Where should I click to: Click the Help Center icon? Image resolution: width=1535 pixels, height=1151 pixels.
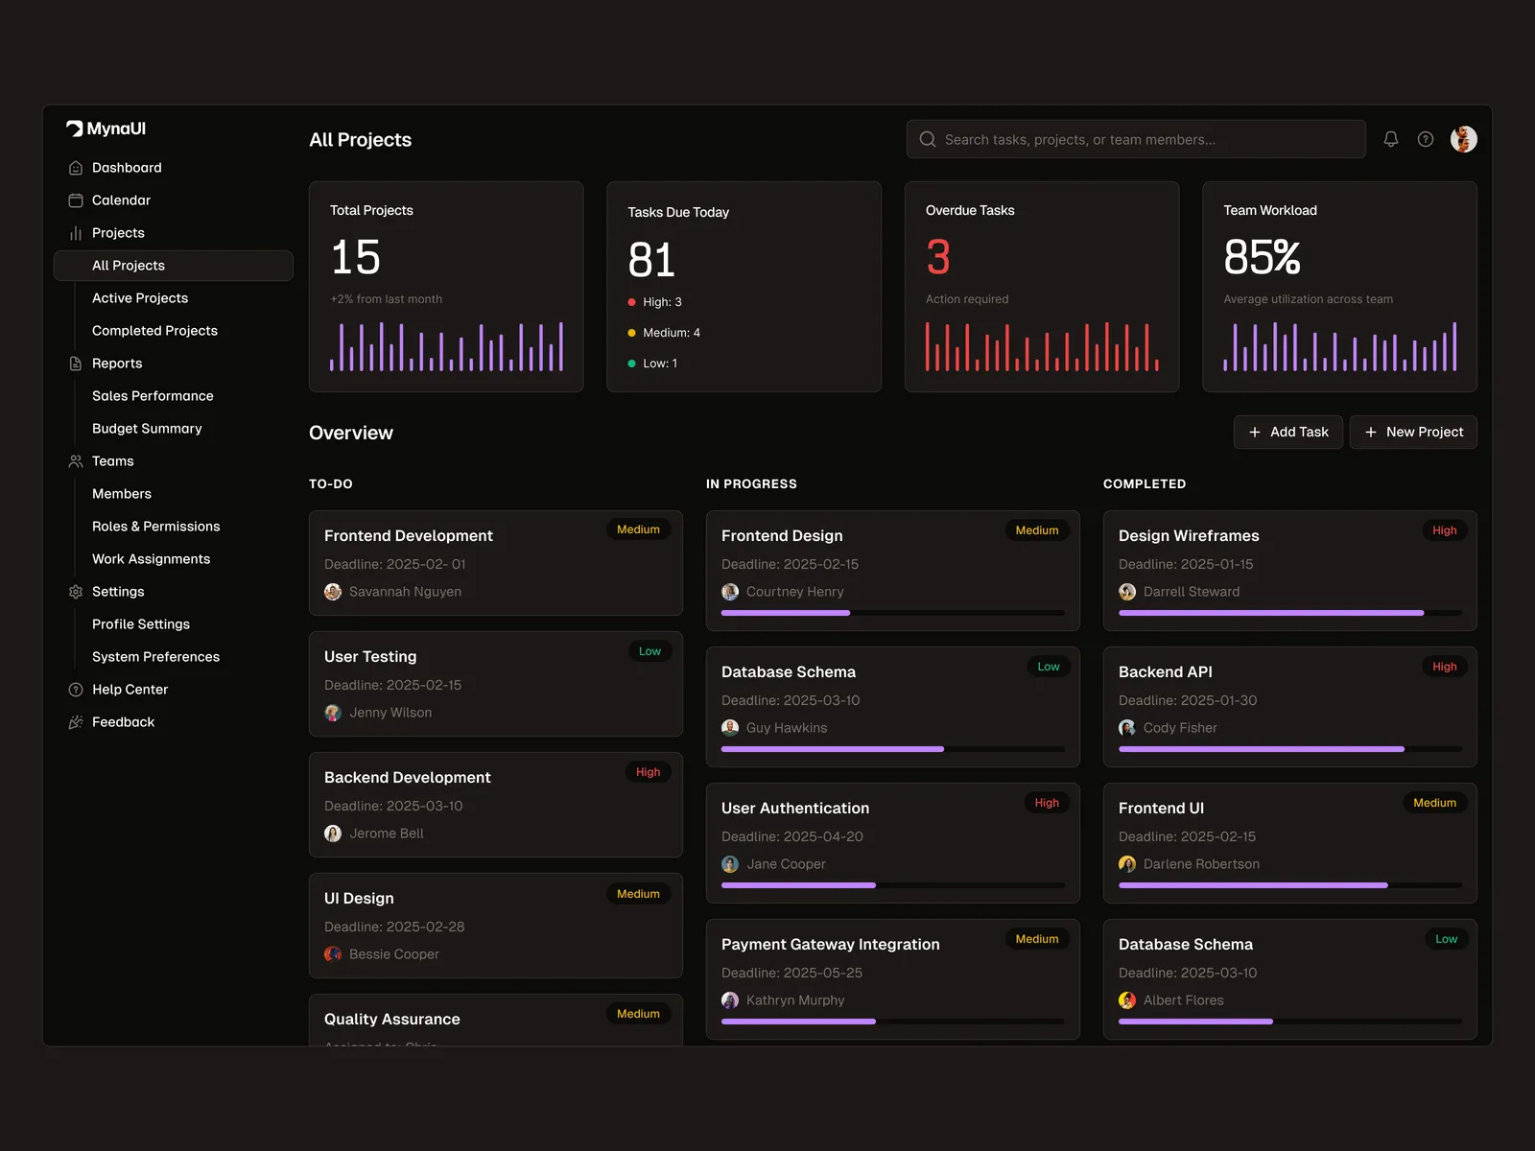pyautogui.click(x=76, y=690)
